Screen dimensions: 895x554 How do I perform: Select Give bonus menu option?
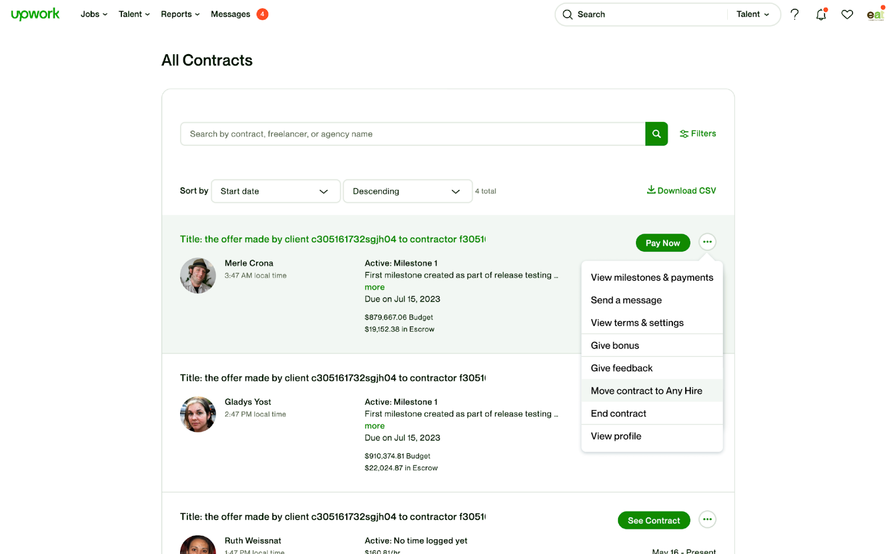[x=615, y=345]
